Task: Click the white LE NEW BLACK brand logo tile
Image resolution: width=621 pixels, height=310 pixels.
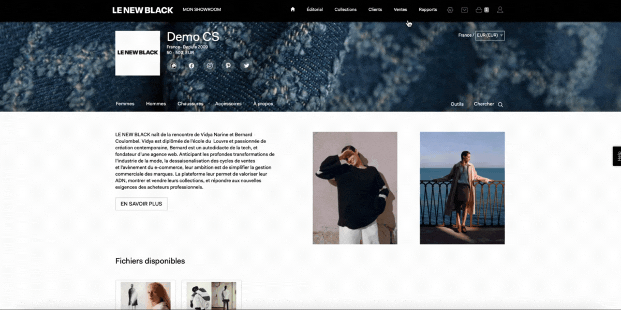Action: tap(138, 53)
